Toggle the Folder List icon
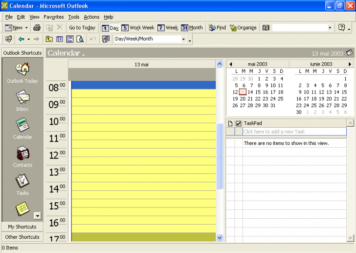This screenshot has height=253, width=356. point(60,39)
